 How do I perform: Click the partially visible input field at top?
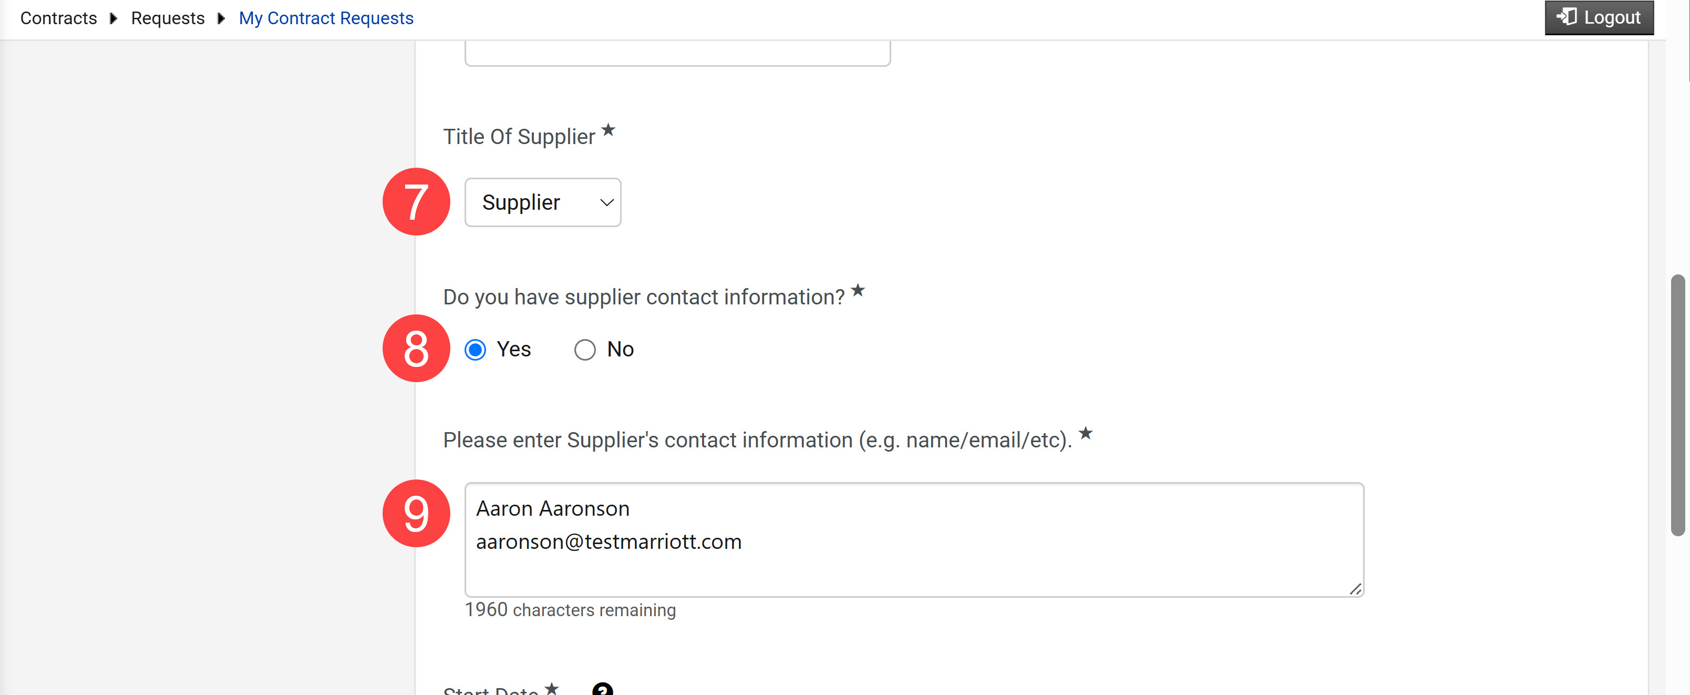pos(677,53)
